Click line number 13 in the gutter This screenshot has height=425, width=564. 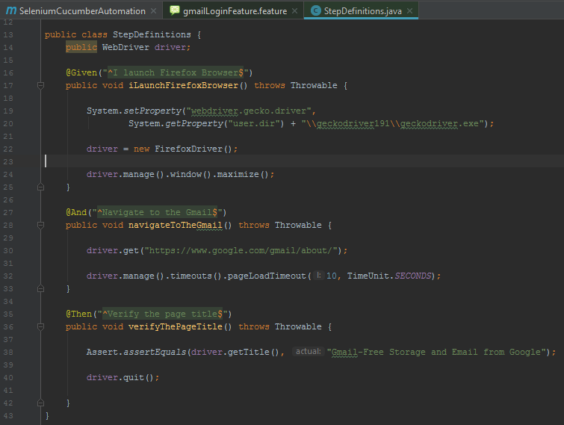8,35
